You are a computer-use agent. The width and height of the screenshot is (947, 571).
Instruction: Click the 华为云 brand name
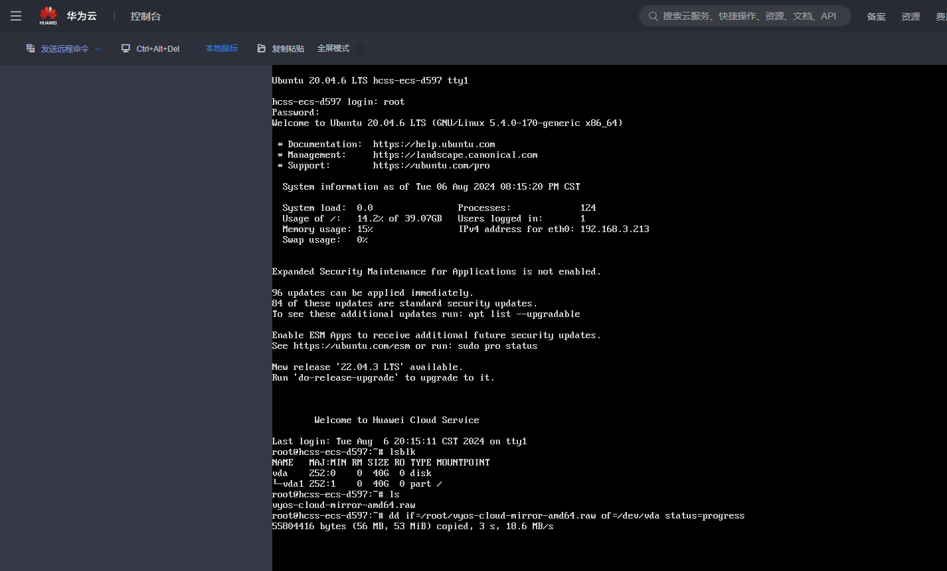(x=82, y=16)
